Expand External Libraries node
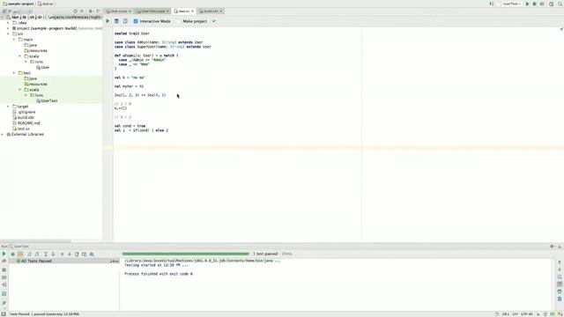This screenshot has height=317, width=564. pyautogui.click(x=3, y=134)
